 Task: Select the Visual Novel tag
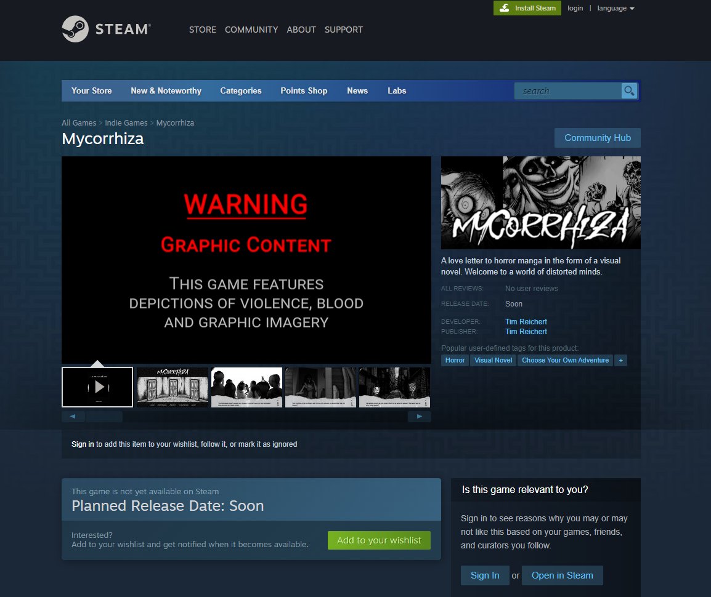click(x=494, y=360)
